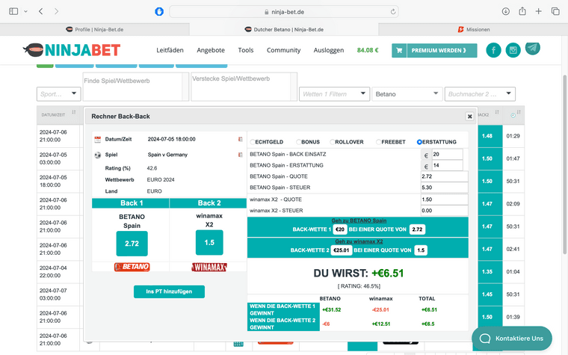Open the Buchmacher 2 dropdown
Viewport: 568px width, 355px height.
480,94
